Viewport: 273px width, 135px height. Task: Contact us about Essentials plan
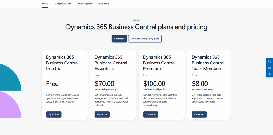tap(102, 114)
